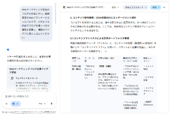Screen dimensions: 171x114
Task: Click the plus icon to add attachments
Action: [6, 104]
